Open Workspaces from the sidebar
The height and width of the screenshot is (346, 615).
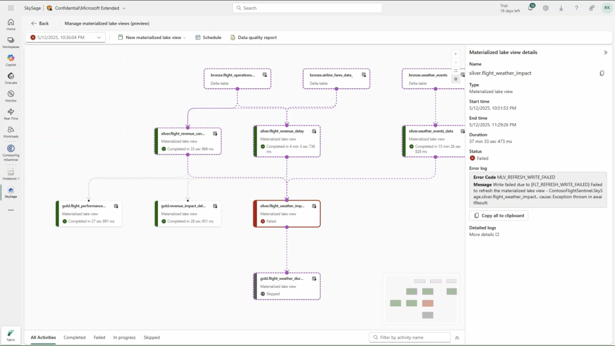(11, 43)
